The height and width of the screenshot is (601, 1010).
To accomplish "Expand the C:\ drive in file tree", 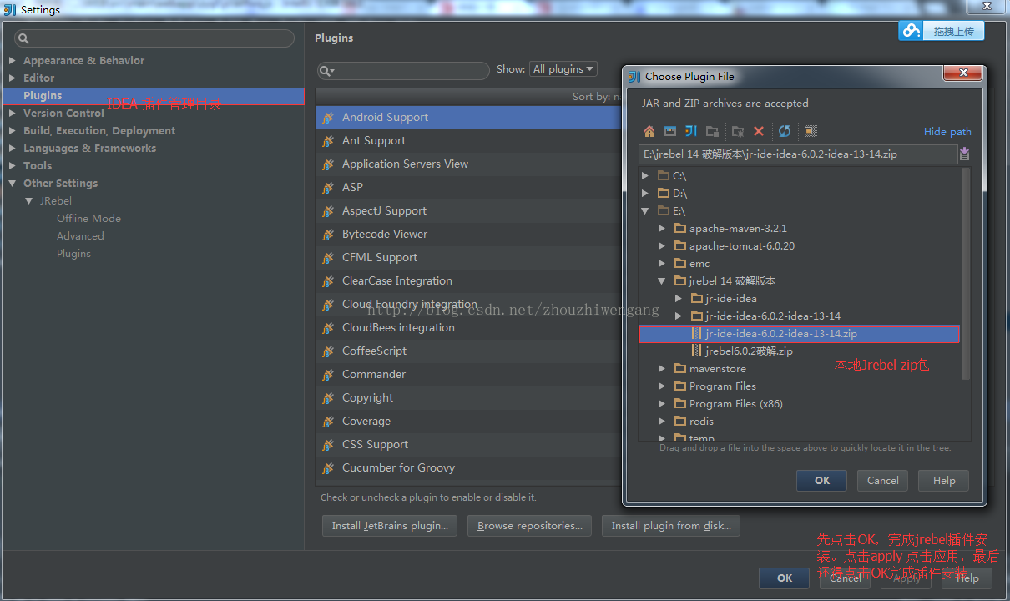I will pos(644,175).
